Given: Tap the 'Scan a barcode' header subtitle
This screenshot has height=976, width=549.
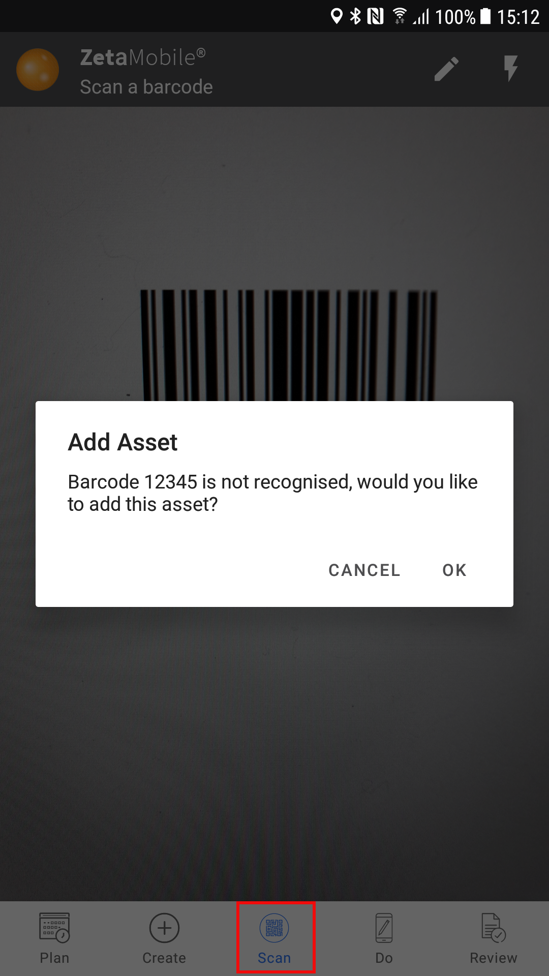Looking at the screenshot, I should (x=146, y=87).
